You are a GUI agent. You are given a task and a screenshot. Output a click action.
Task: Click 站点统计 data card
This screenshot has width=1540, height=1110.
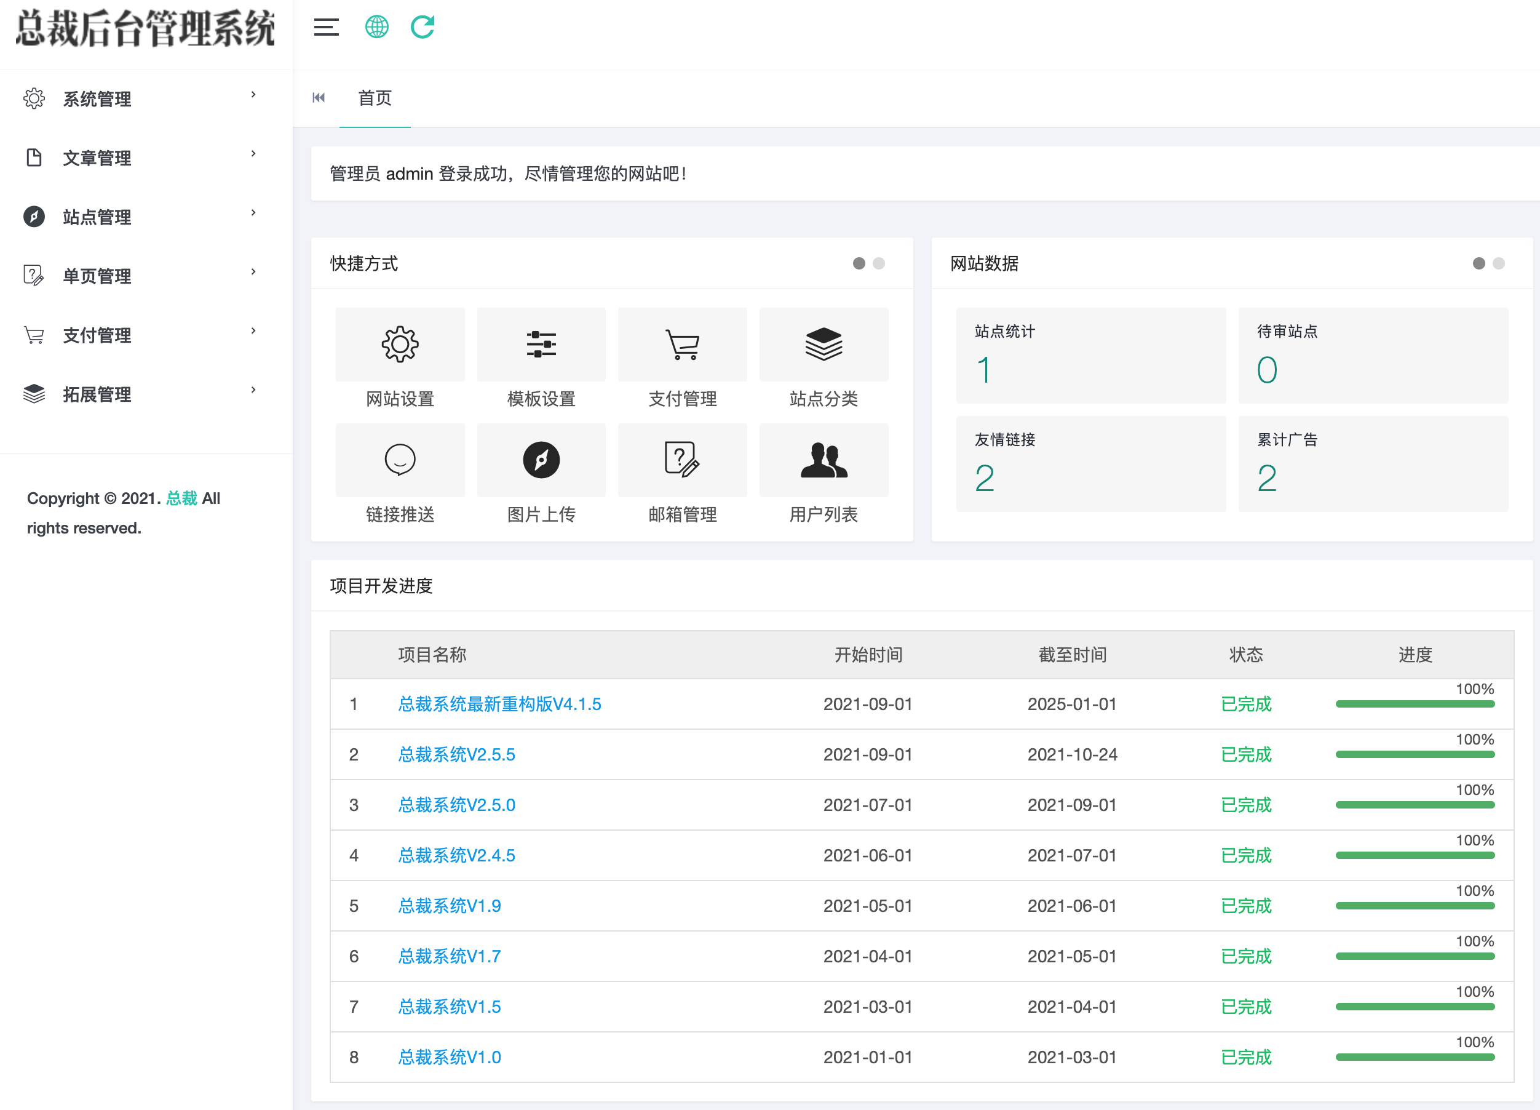point(1091,355)
